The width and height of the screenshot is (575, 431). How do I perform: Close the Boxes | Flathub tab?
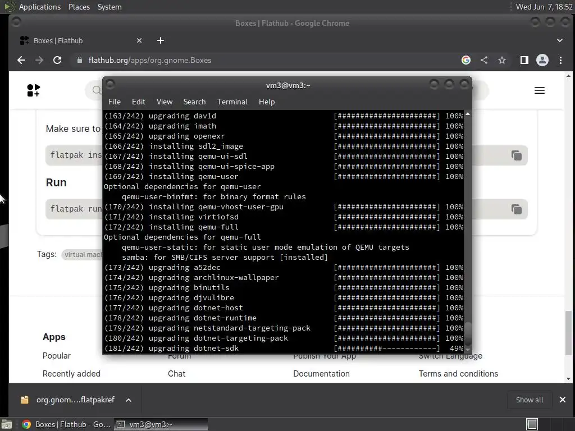coord(139,40)
